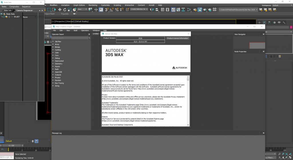Open the Utilities wrench tab

[x=284, y=23]
